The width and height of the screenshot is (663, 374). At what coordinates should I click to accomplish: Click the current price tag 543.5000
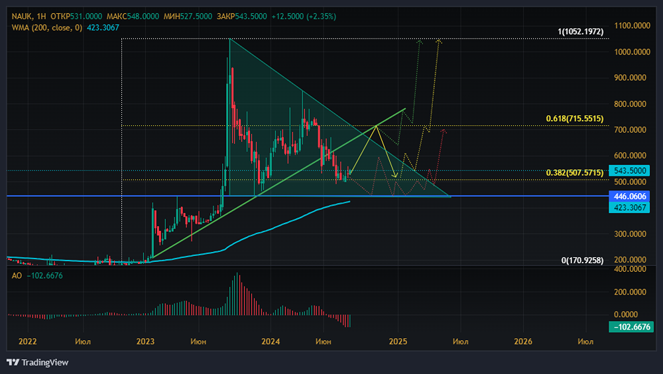(x=629, y=171)
